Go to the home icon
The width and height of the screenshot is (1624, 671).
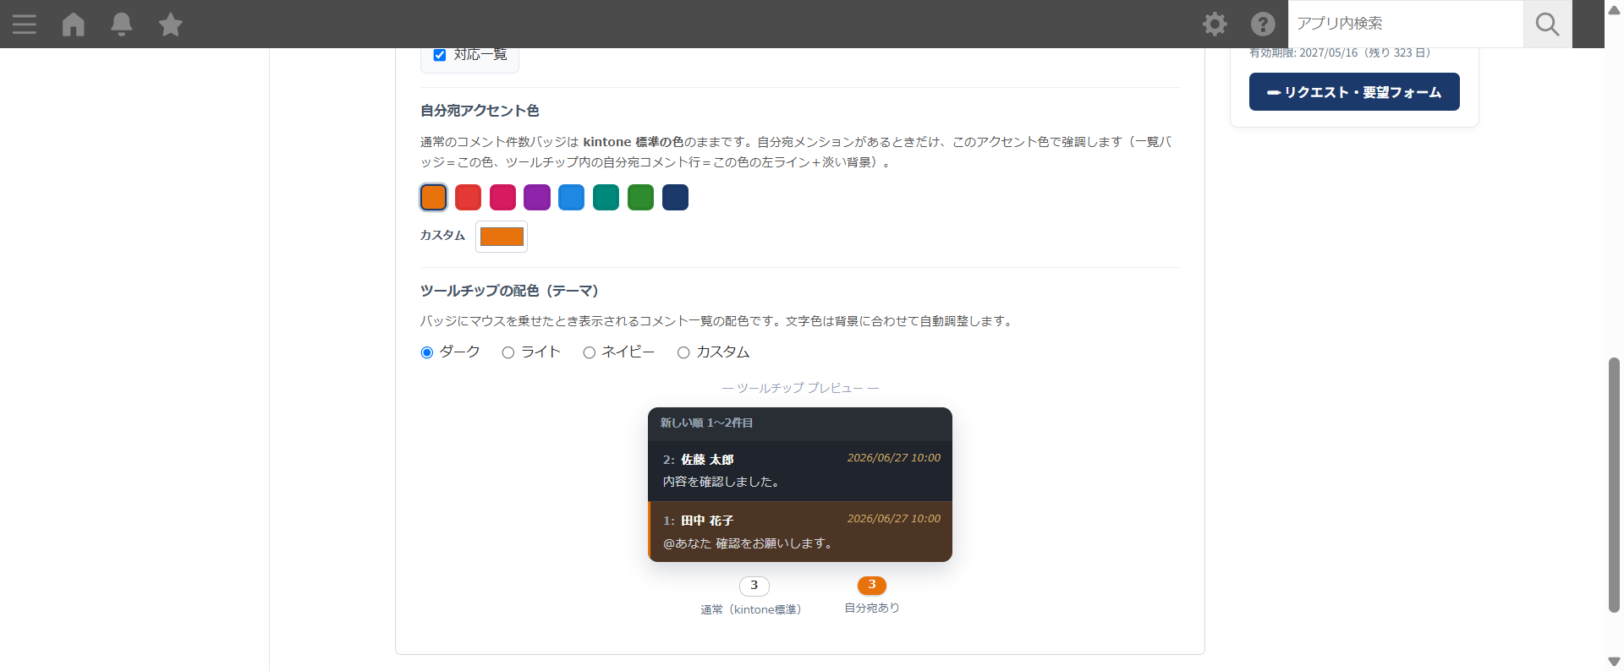pyautogui.click(x=74, y=24)
